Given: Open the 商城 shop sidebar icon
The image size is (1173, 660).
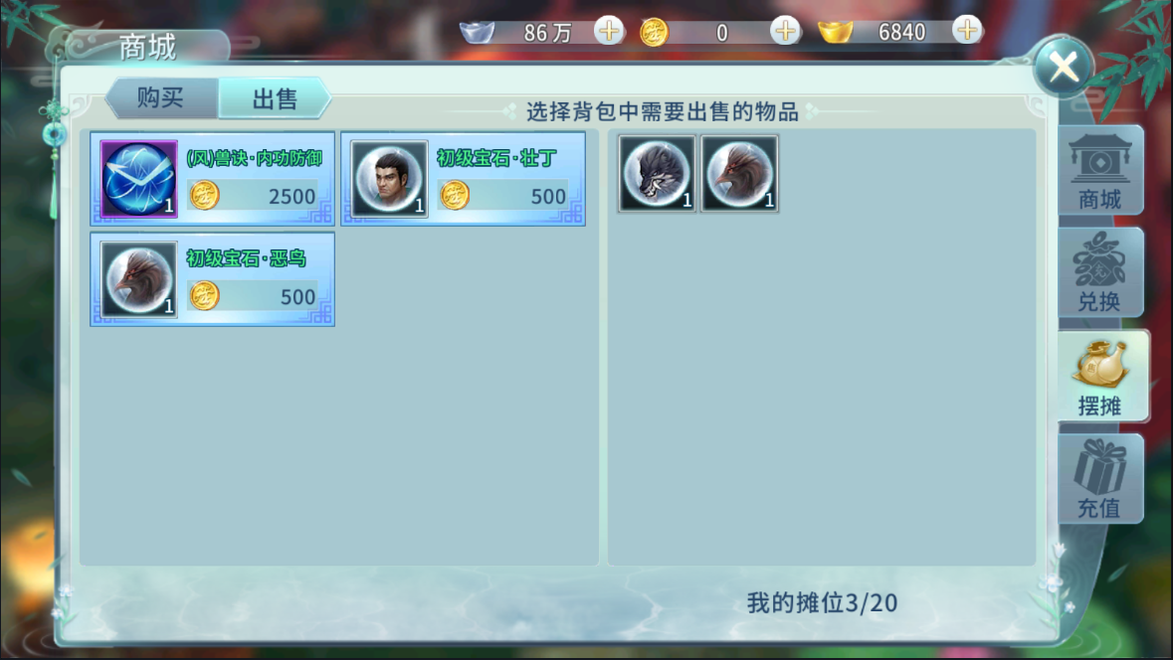Looking at the screenshot, I should [1099, 170].
